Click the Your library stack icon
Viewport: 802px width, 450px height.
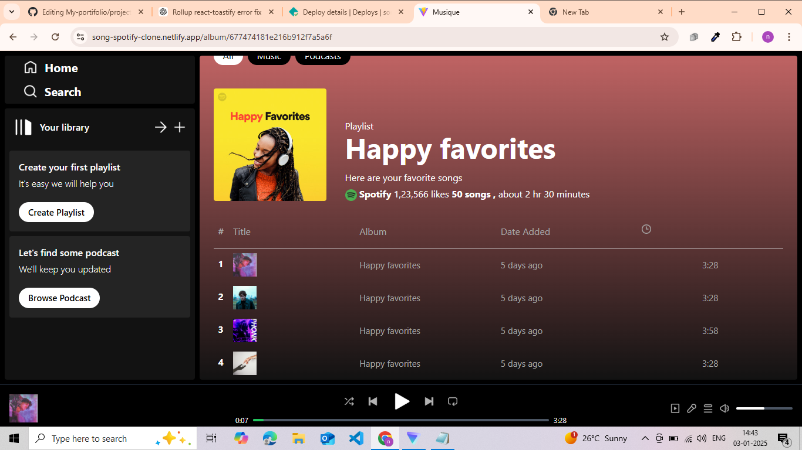[x=23, y=127]
